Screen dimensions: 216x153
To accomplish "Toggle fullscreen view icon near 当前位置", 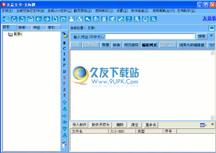I will [x=212, y=28].
